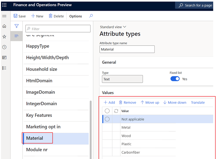Go to Home via sidebar icon
The image size is (218, 159).
(x=4, y=27)
